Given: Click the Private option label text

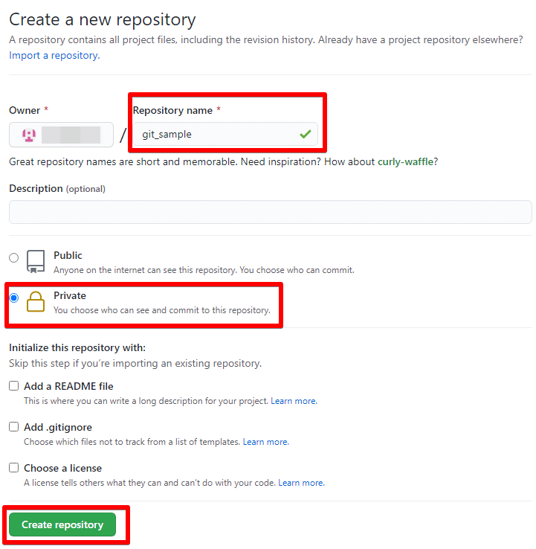Looking at the screenshot, I should coord(70,295).
